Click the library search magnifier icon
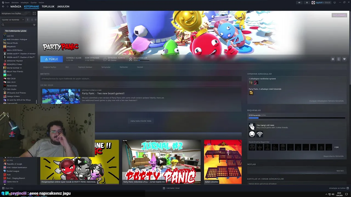The width and height of the screenshot is (351, 197). (3, 25)
